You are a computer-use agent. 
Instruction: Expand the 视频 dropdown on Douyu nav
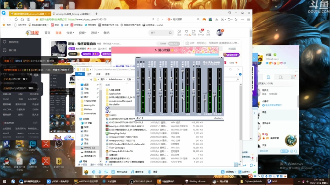82,33
